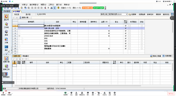Image resolution: width=176 pixels, height=96 pixels.
Task: Uncheck 单价分析 checkbox in row 1
Action: pyautogui.click(x=126, y=26)
